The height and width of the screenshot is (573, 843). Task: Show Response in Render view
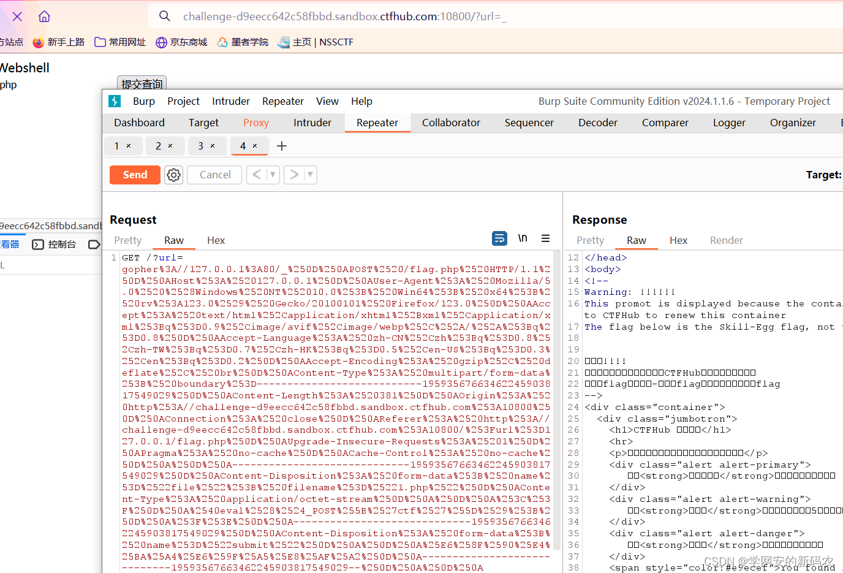tap(727, 240)
